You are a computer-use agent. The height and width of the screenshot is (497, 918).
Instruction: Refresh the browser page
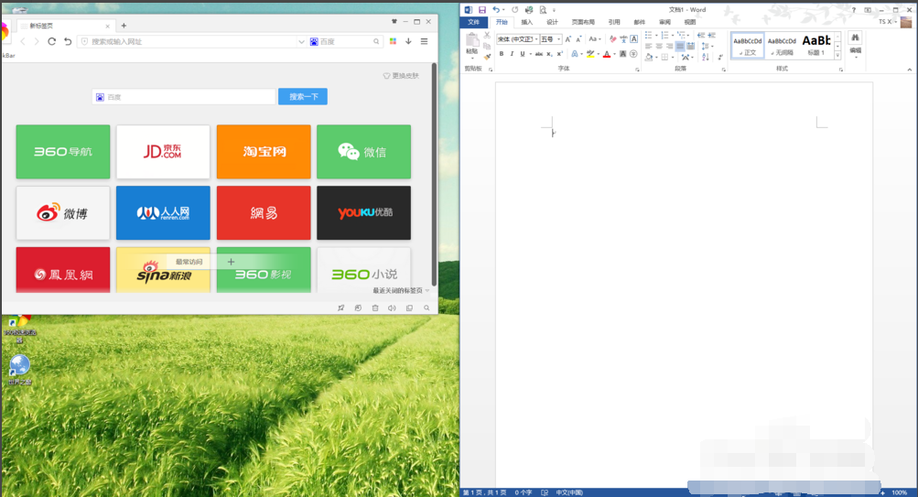[x=52, y=41]
